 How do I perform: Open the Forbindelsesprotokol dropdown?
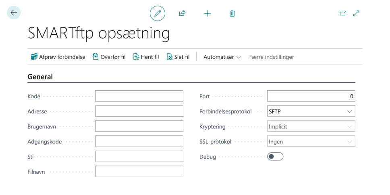(311, 112)
